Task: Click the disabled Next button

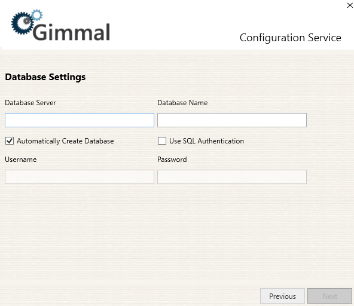Action: [x=329, y=296]
